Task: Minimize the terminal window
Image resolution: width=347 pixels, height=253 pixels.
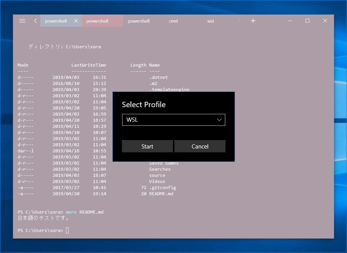Action: [290, 21]
